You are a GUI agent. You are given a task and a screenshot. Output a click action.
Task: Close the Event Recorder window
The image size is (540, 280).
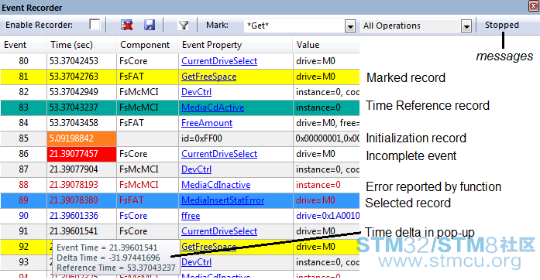[x=534, y=6]
